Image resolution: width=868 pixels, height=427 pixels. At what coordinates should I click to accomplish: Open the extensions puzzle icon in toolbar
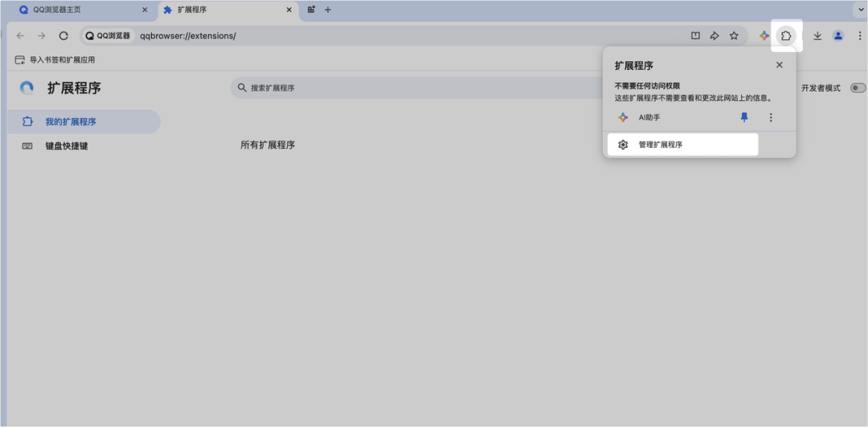(786, 36)
